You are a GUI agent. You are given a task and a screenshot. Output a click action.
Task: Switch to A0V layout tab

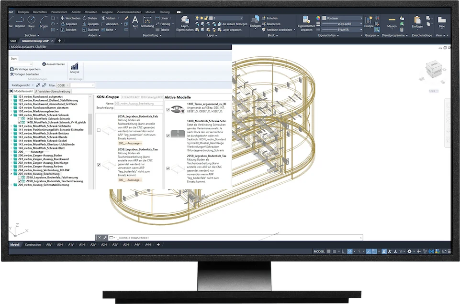(x=49, y=245)
